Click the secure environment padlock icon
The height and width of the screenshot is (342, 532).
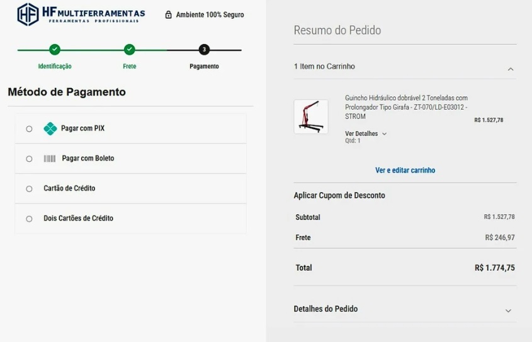168,14
